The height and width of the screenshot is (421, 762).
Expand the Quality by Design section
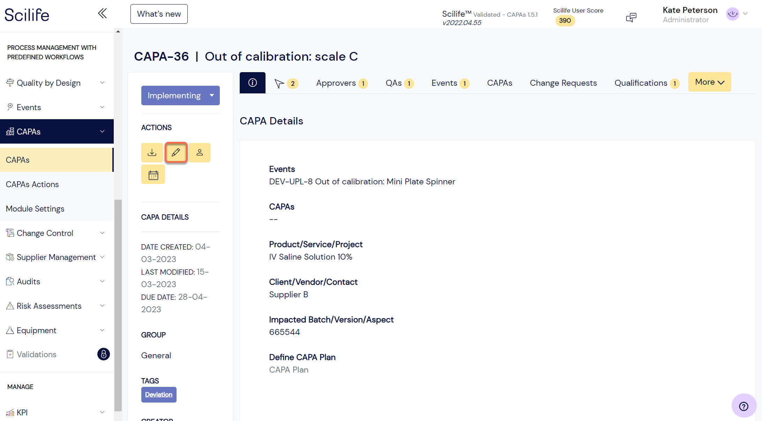pos(102,83)
